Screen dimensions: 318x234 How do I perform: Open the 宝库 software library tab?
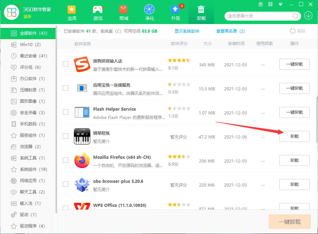72,13
